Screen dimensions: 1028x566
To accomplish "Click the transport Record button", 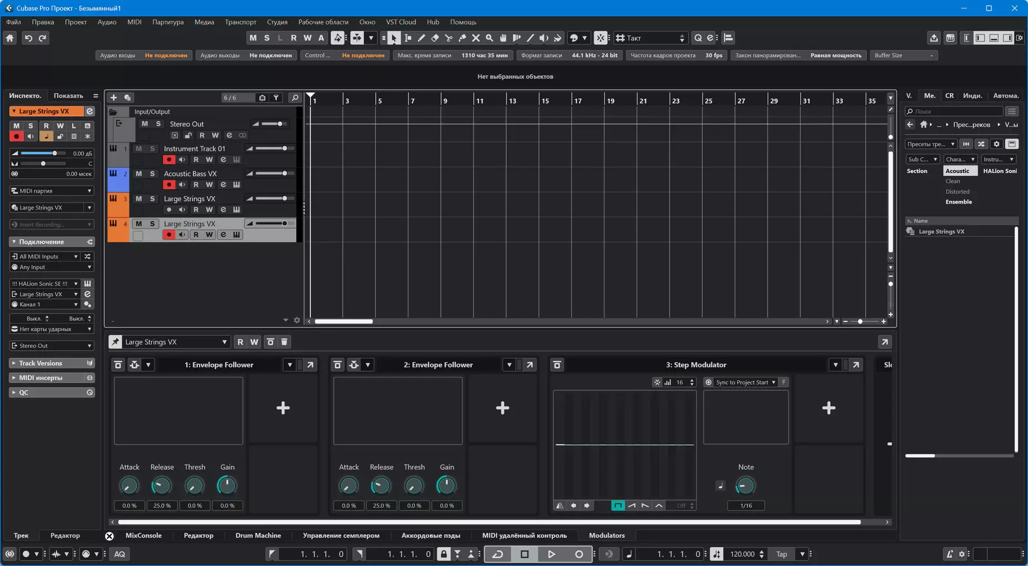I will click(578, 554).
